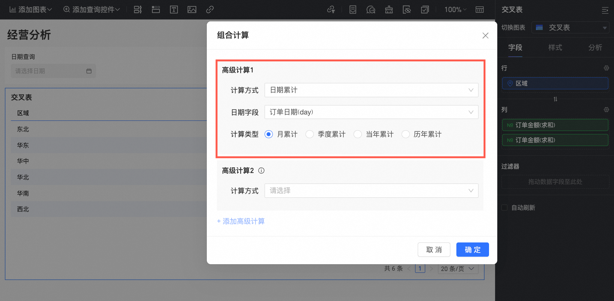
Task: Switch to the 分析 tab
Action: pyautogui.click(x=595, y=47)
